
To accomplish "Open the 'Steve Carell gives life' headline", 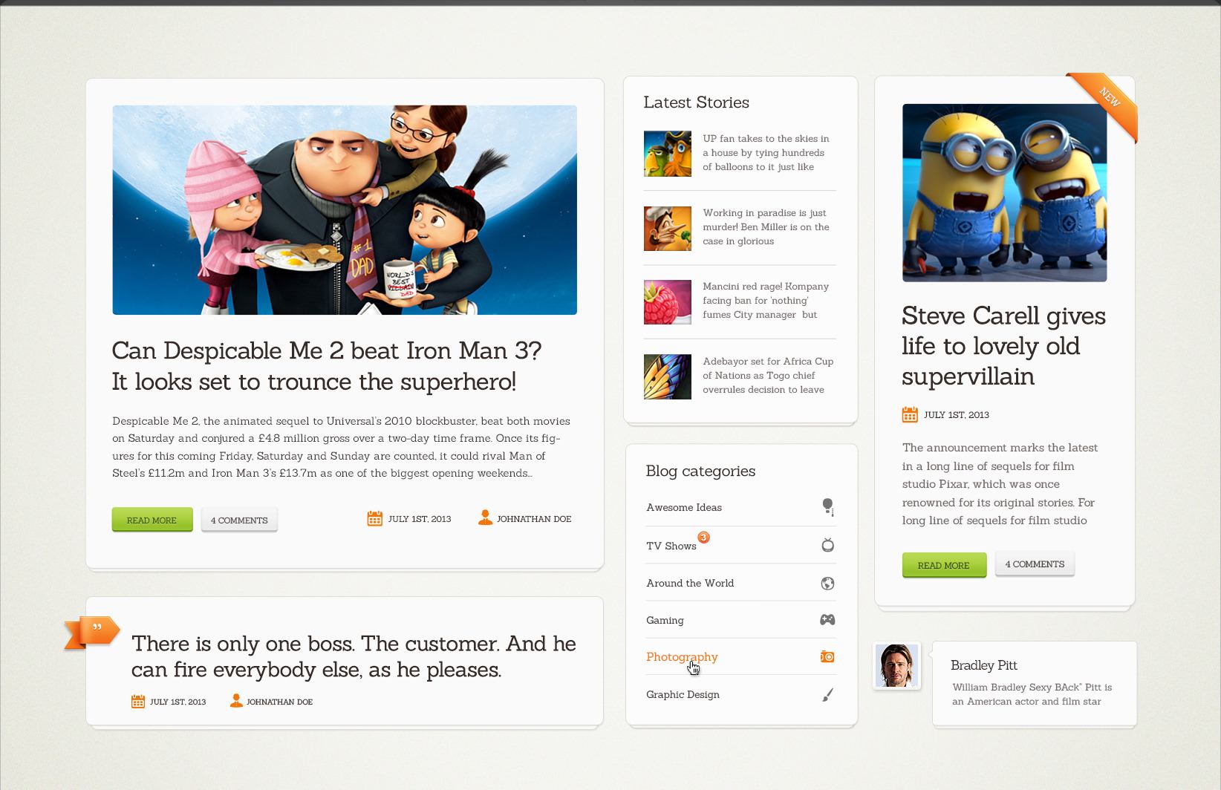I will 1003,346.
